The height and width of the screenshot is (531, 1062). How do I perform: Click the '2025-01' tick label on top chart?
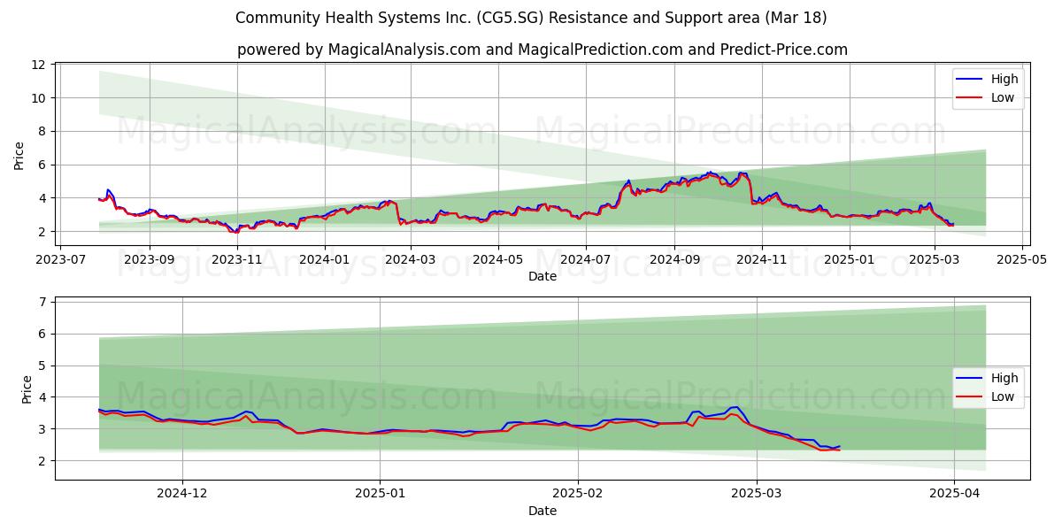[849, 260]
